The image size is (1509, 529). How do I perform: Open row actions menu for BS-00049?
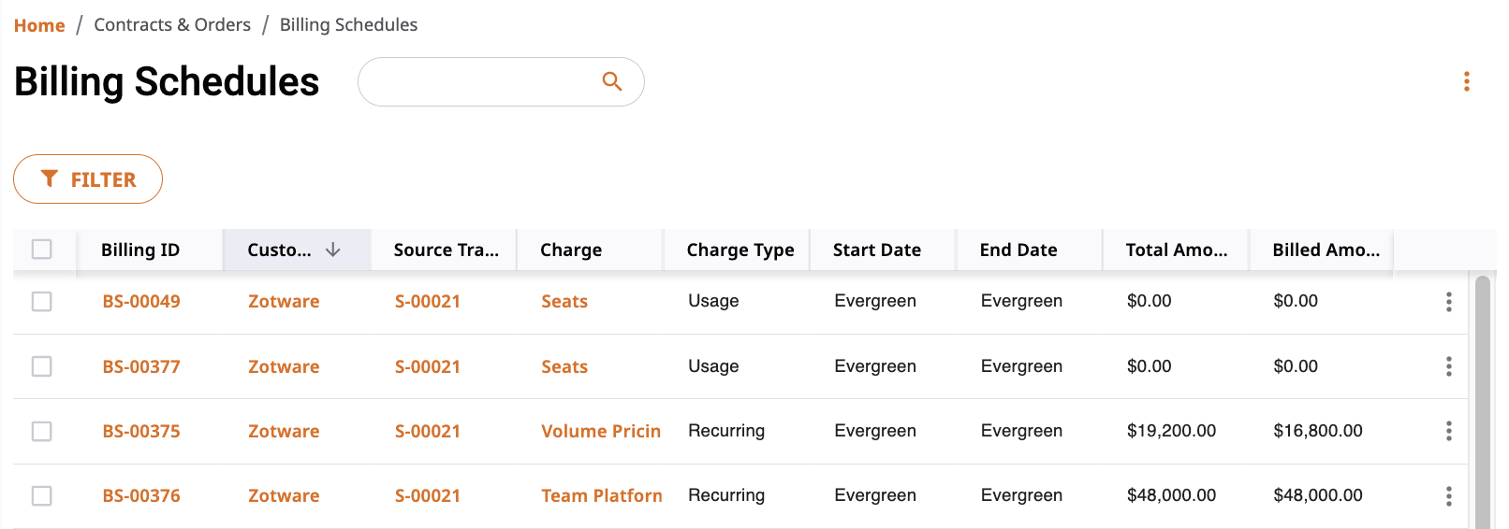click(1448, 301)
